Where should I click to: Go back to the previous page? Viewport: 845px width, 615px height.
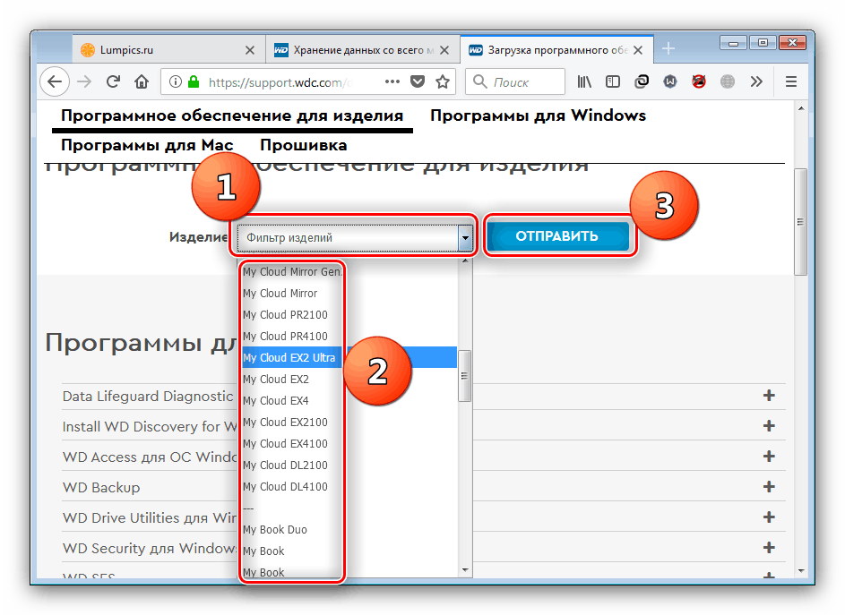point(55,81)
